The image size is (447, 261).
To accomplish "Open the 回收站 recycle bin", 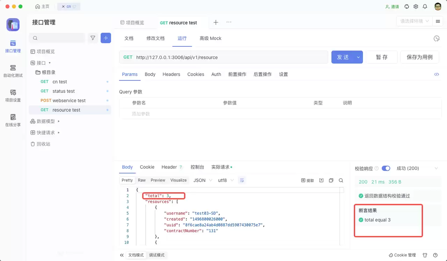I will [x=41, y=144].
